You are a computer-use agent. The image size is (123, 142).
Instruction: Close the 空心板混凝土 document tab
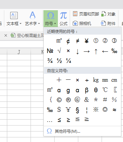6,36
